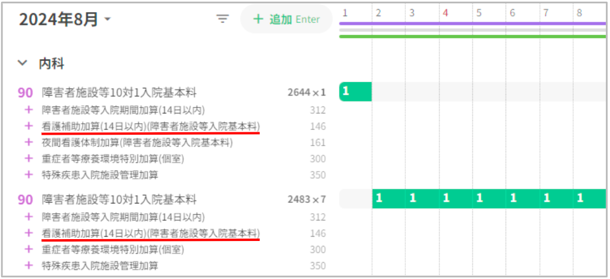Click plus icon for 特殊疾患入院施設管理加算 under 2483×7 entry

[x=27, y=265]
